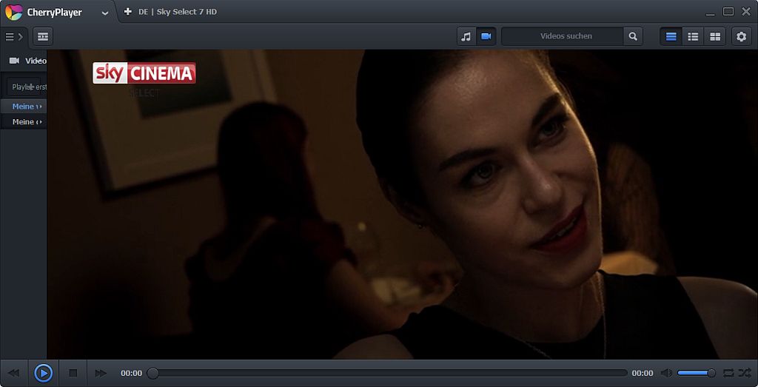
Task: Skip to previous track
Action: (14, 373)
